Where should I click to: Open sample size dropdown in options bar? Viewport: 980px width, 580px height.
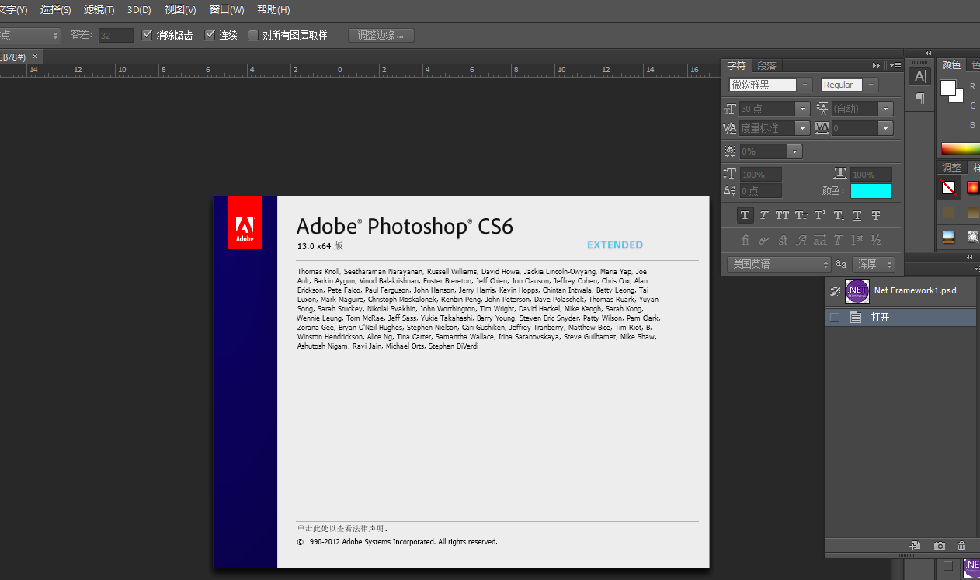click(x=30, y=35)
